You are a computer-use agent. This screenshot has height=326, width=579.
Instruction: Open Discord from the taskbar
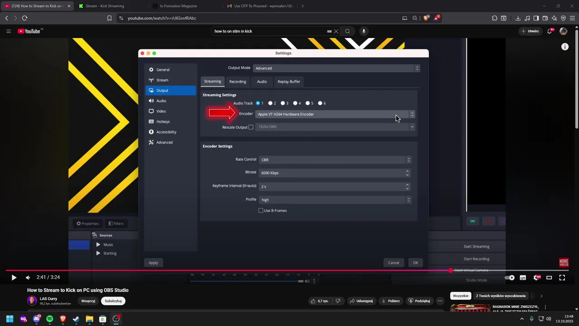(x=37, y=319)
